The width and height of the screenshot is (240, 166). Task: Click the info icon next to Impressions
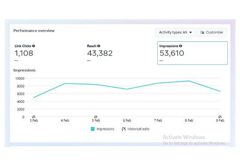point(181,46)
